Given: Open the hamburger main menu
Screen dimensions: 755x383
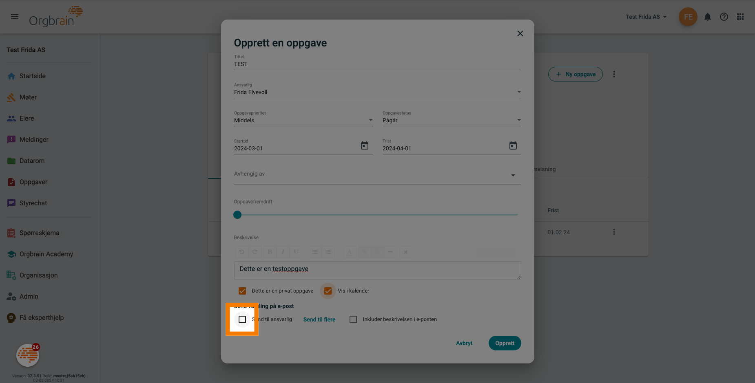Looking at the screenshot, I should pyautogui.click(x=15, y=17).
